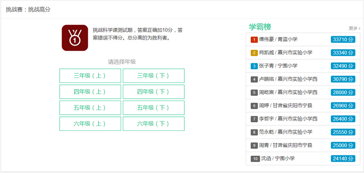Choose 四年级（下） grade button
This screenshot has width=364, height=173.
pyautogui.click(x=154, y=91)
